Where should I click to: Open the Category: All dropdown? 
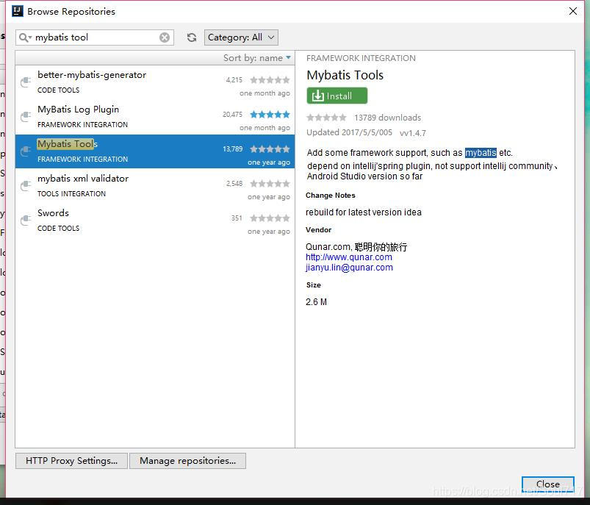tap(241, 37)
